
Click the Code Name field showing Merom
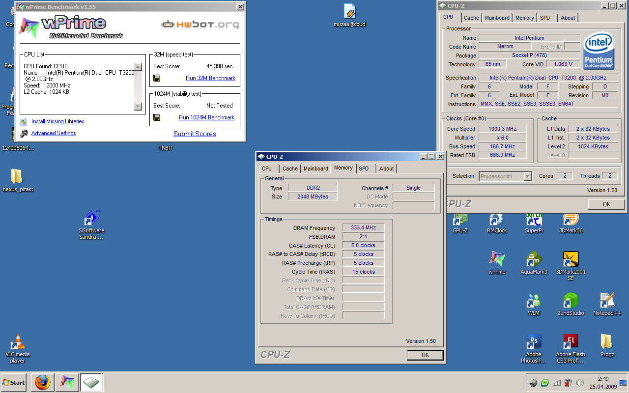click(505, 47)
